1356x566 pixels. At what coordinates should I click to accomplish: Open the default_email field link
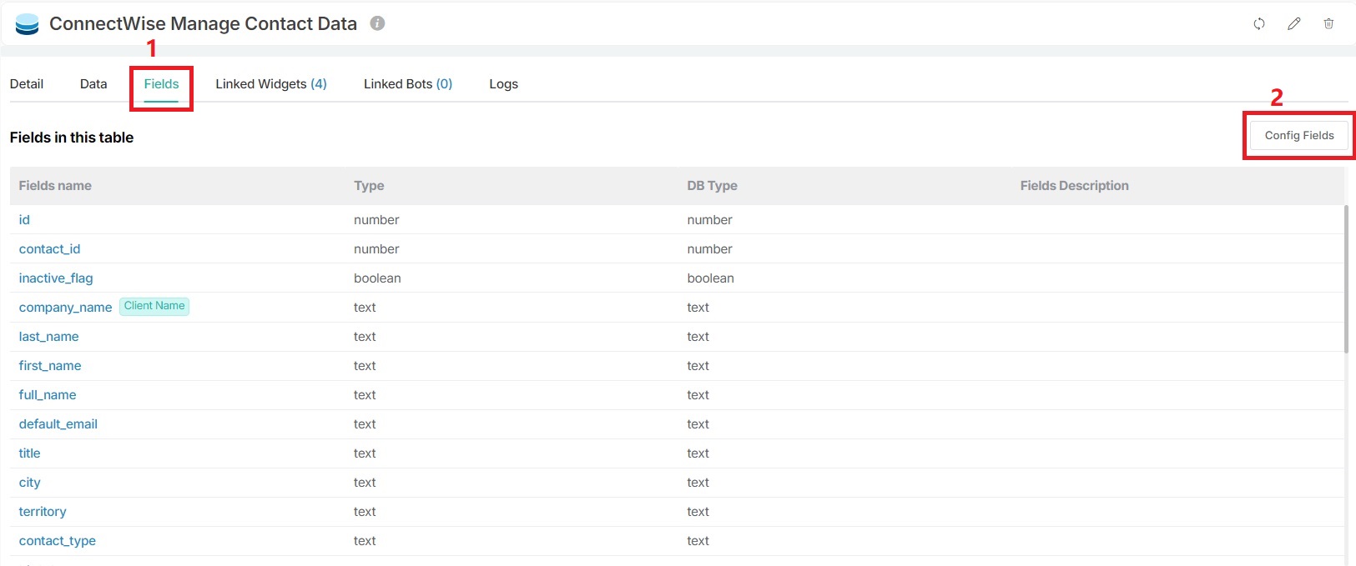click(x=58, y=424)
